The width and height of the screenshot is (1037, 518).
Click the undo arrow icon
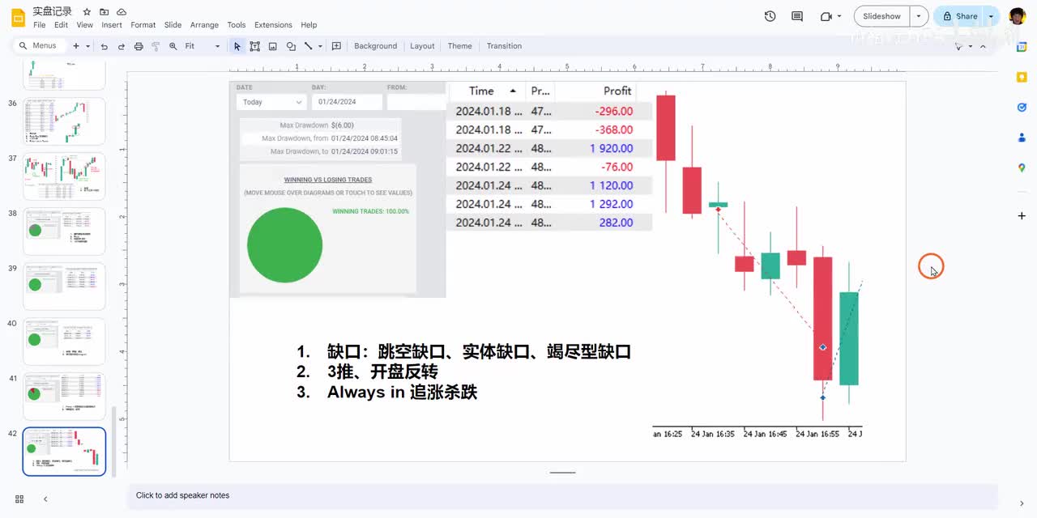(x=104, y=46)
